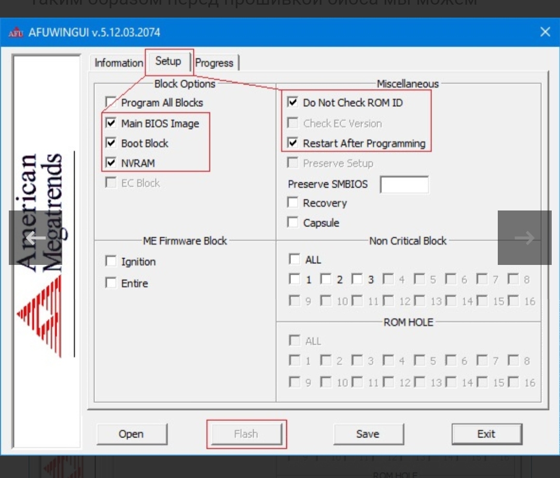Screen dimensions: 560x478
Task: Check the Capsule option
Action: click(x=292, y=222)
